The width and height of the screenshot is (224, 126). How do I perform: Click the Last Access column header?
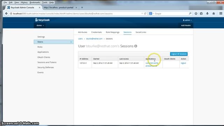tap(124, 59)
